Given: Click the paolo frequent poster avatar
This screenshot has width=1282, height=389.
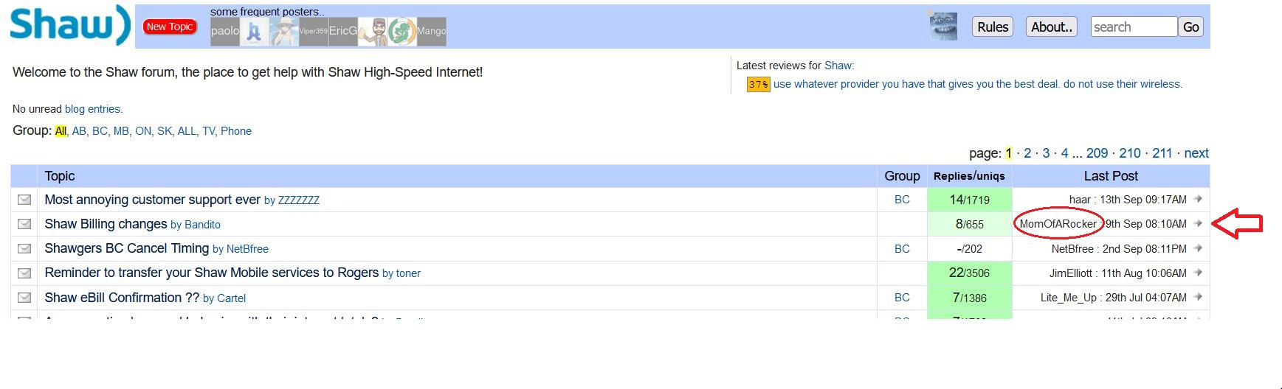Looking at the screenshot, I should point(225,32).
